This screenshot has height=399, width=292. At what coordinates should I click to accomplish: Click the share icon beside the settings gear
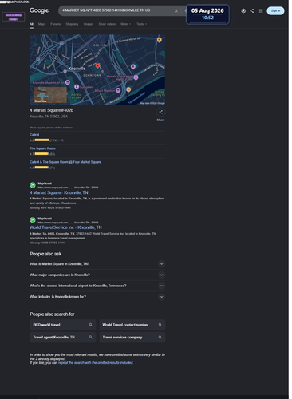[252, 11]
